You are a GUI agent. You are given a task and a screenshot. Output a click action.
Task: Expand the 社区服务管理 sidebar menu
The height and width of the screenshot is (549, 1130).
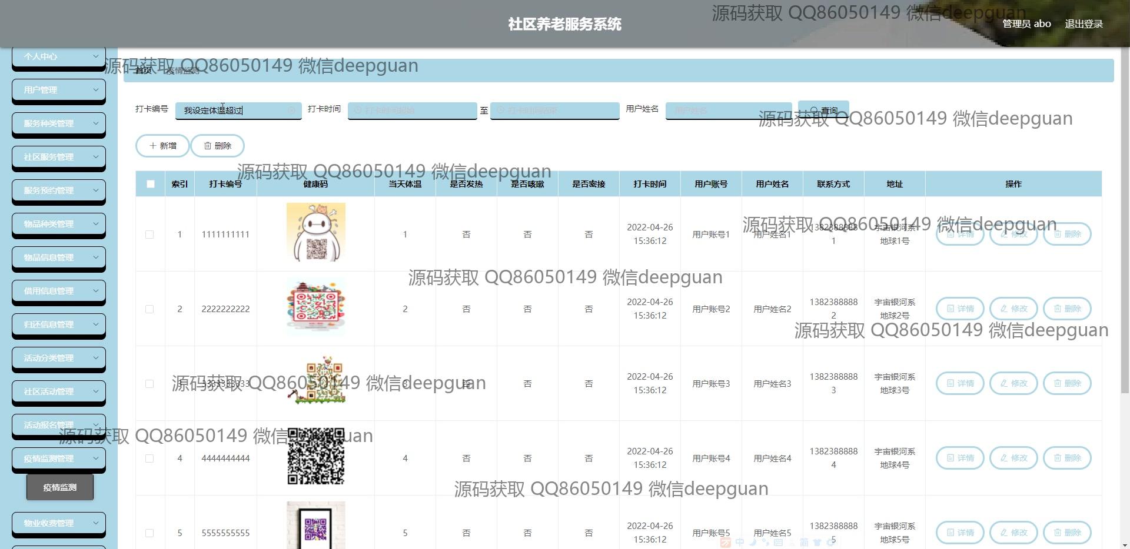[59, 157]
